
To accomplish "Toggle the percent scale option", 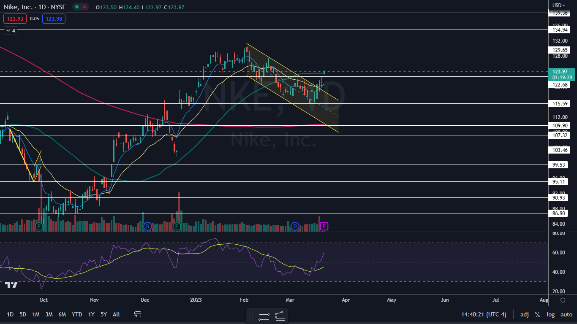I will coord(537,314).
